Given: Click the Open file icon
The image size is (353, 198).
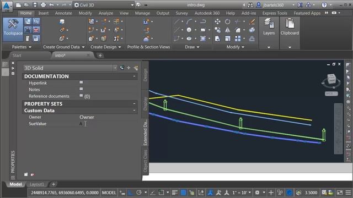Looking at the screenshot, I should (26, 5).
